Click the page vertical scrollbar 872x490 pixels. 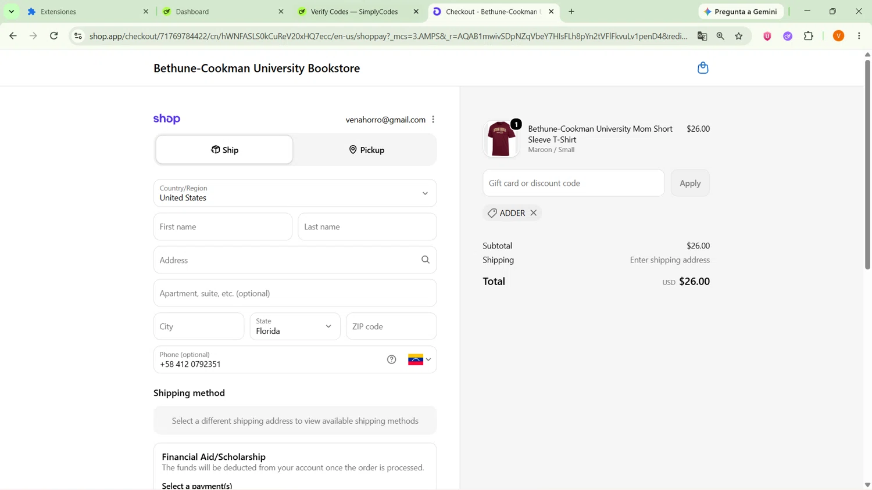(867, 164)
